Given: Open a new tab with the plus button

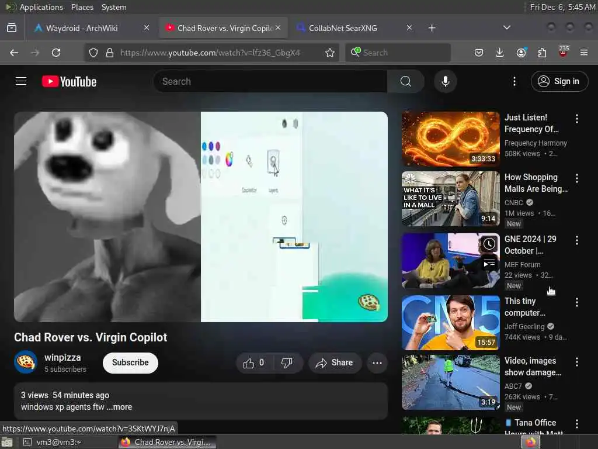Looking at the screenshot, I should tap(432, 28).
